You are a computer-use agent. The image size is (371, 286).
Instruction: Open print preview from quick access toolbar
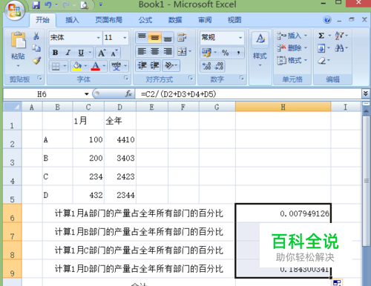tap(84, 5)
